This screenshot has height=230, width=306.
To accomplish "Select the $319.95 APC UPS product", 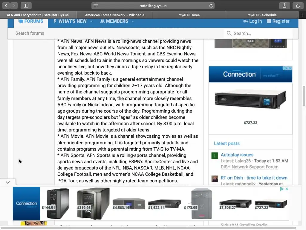I will pos(93,203).
